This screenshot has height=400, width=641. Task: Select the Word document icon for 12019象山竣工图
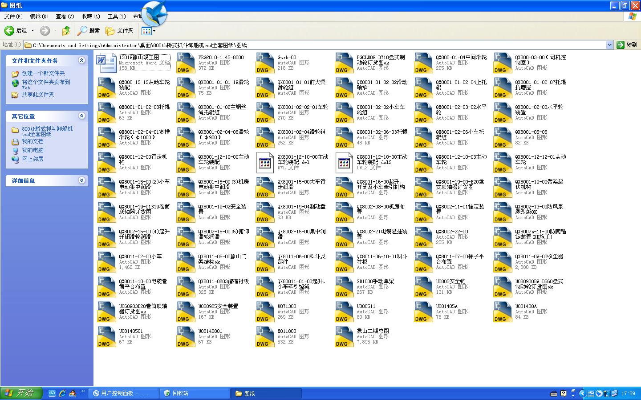click(x=106, y=63)
